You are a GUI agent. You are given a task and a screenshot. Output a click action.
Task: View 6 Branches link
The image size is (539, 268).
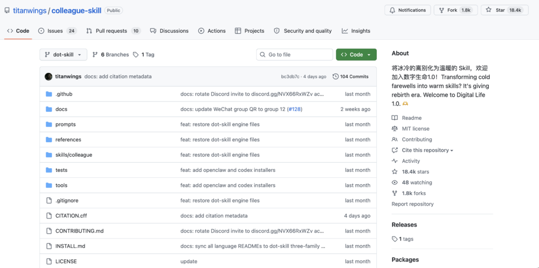point(110,54)
